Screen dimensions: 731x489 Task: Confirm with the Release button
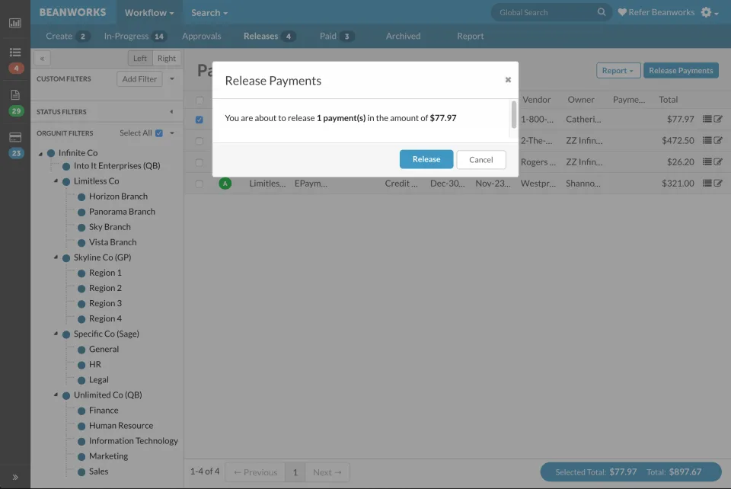pyautogui.click(x=426, y=159)
